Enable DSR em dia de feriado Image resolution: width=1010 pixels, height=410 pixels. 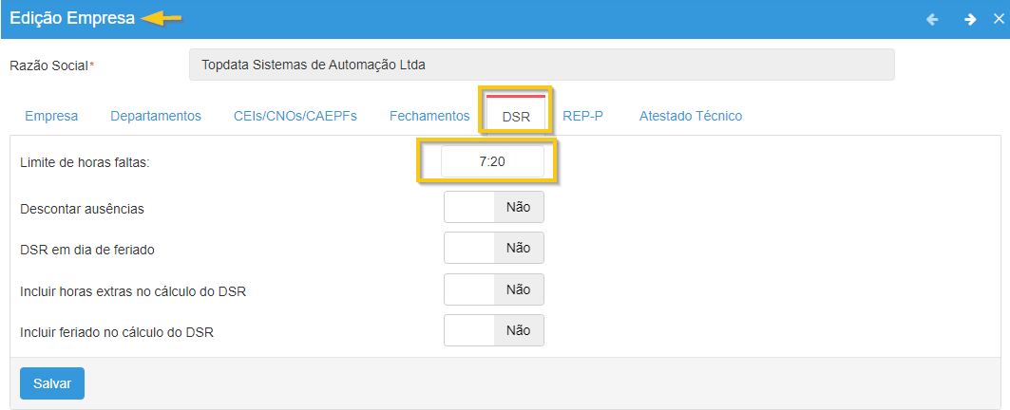coord(494,248)
